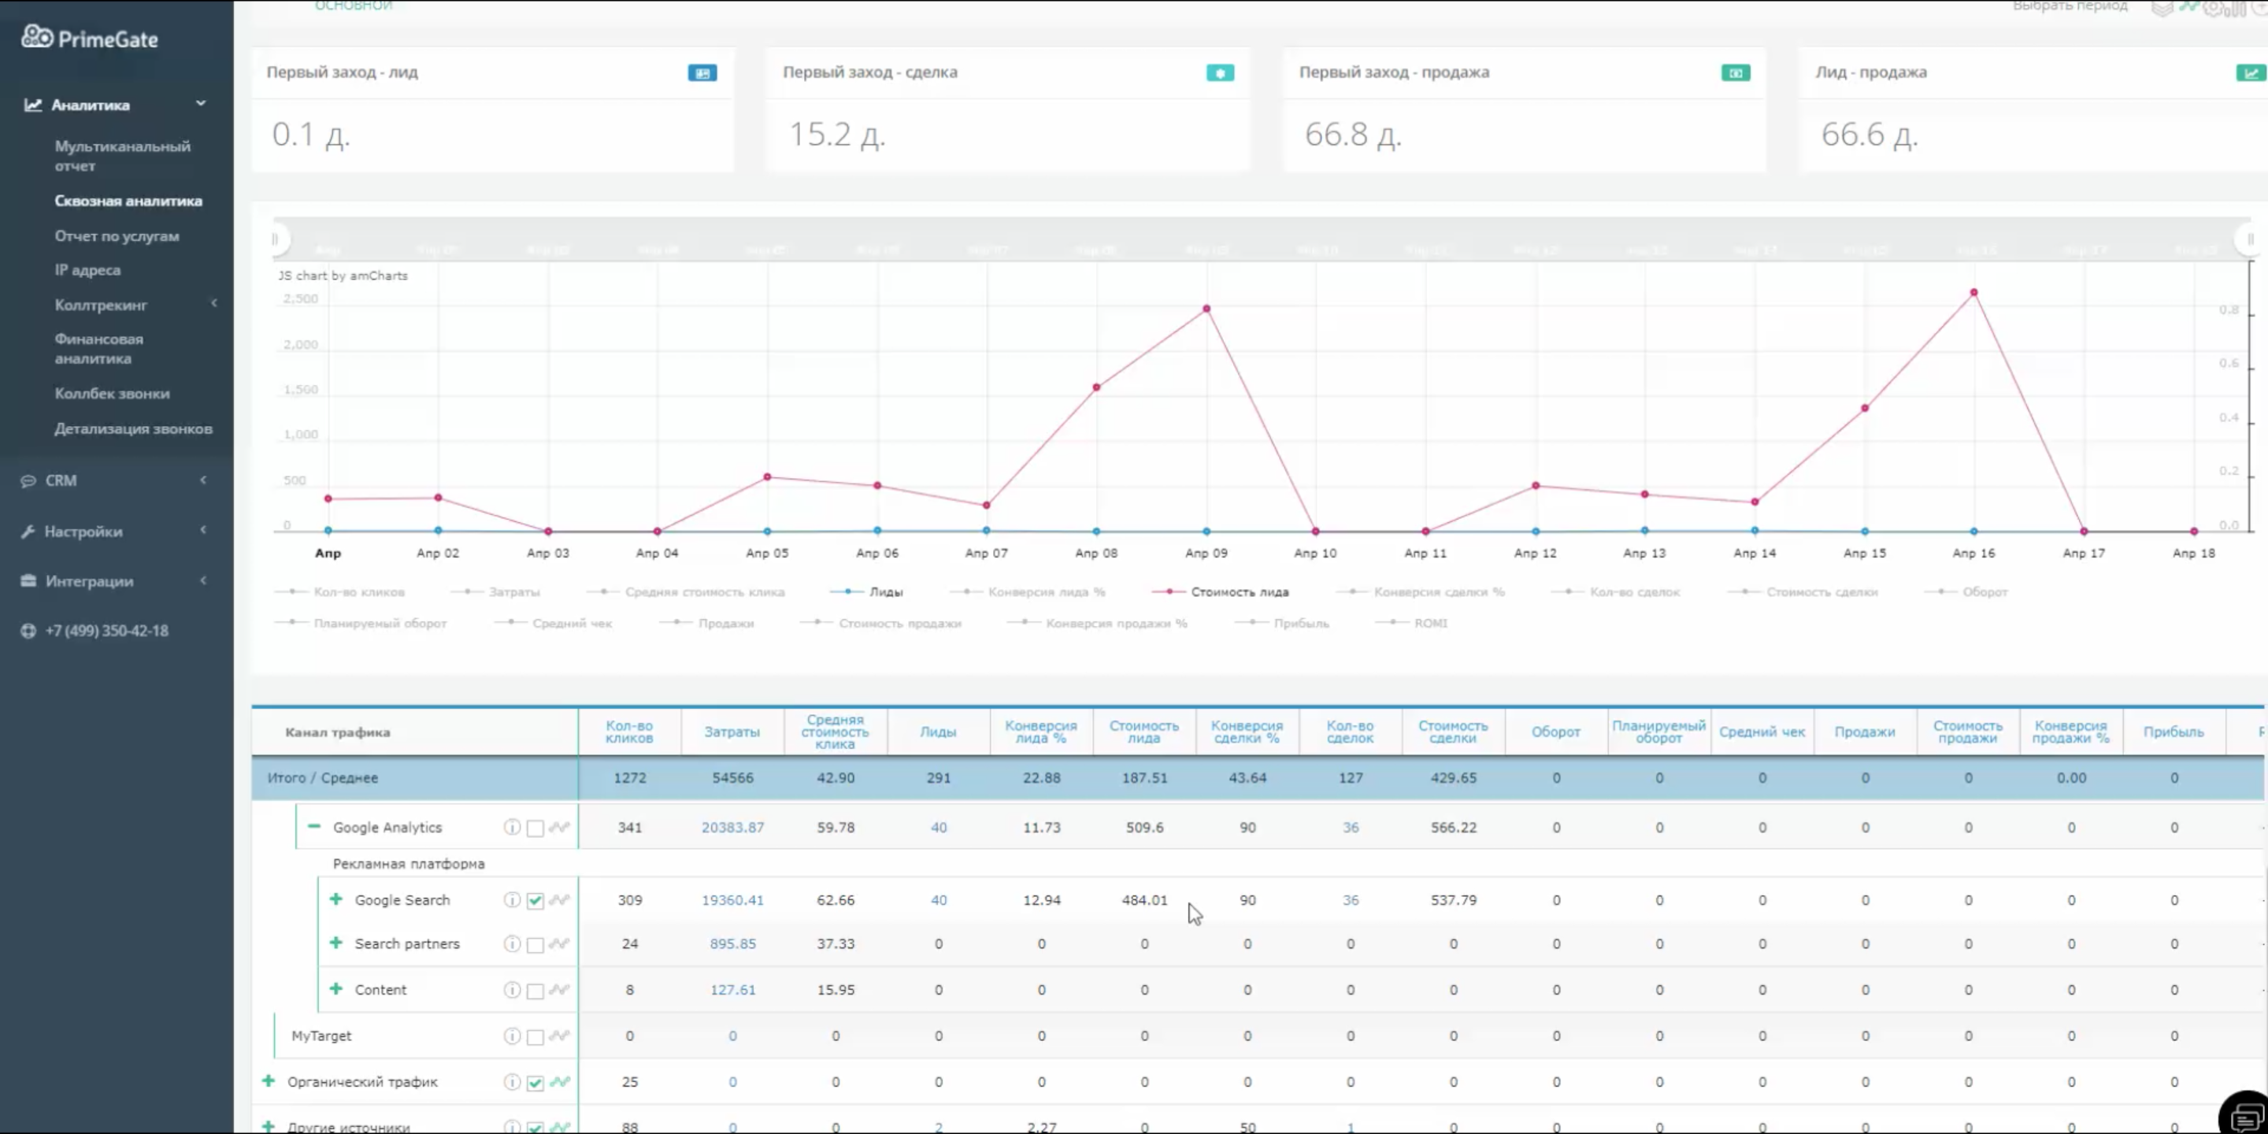Click the chart icon in Google Search row
Image resolution: width=2268 pixels, height=1134 pixels.
tap(559, 900)
